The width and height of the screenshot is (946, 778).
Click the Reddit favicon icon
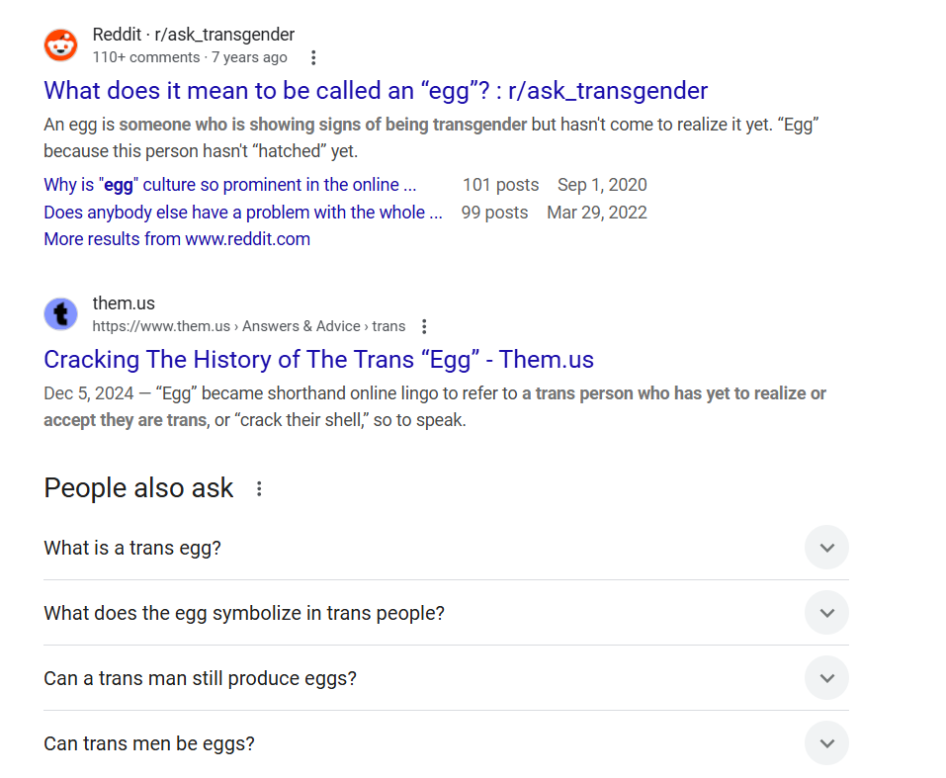[60, 45]
